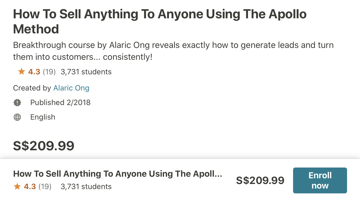Click the 3,731 students text under the subtitle
The width and height of the screenshot is (360, 202).
pos(86,72)
